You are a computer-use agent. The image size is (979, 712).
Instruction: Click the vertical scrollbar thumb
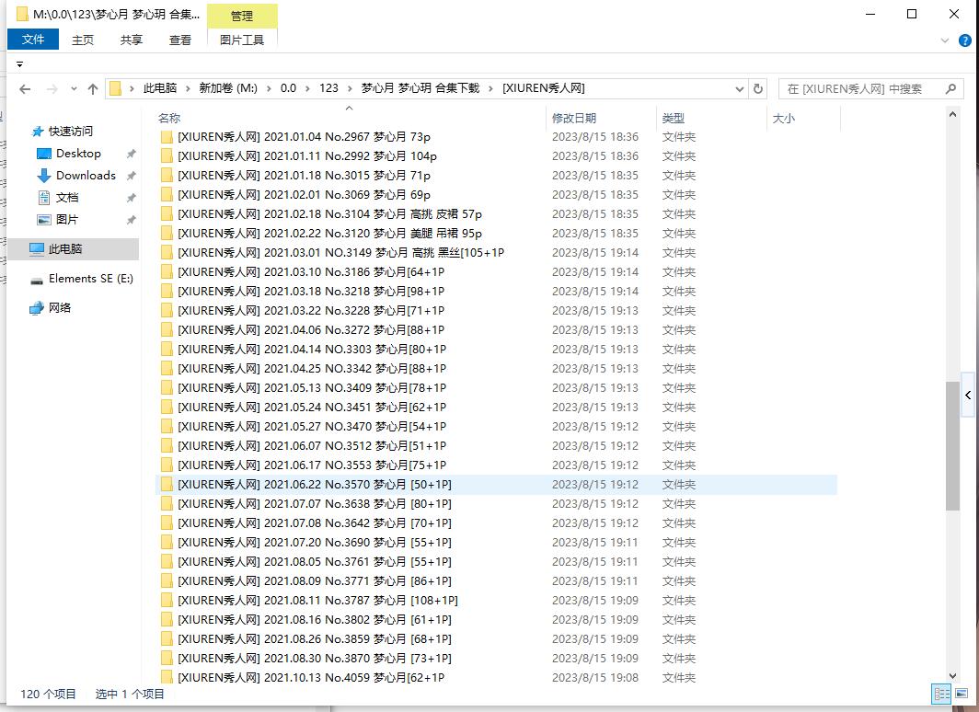(x=952, y=445)
